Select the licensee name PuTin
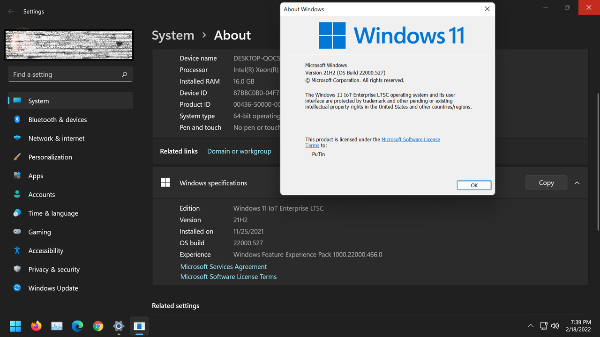The height and width of the screenshot is (337, 600). pyautogui.click(x=318, y=154)
